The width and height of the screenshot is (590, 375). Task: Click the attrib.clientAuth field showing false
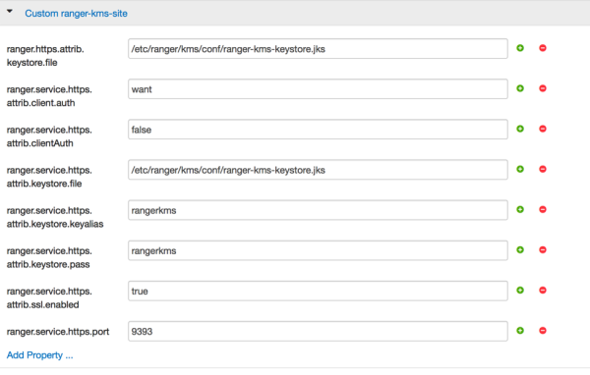pyautogui.click(x=318, y=130)
